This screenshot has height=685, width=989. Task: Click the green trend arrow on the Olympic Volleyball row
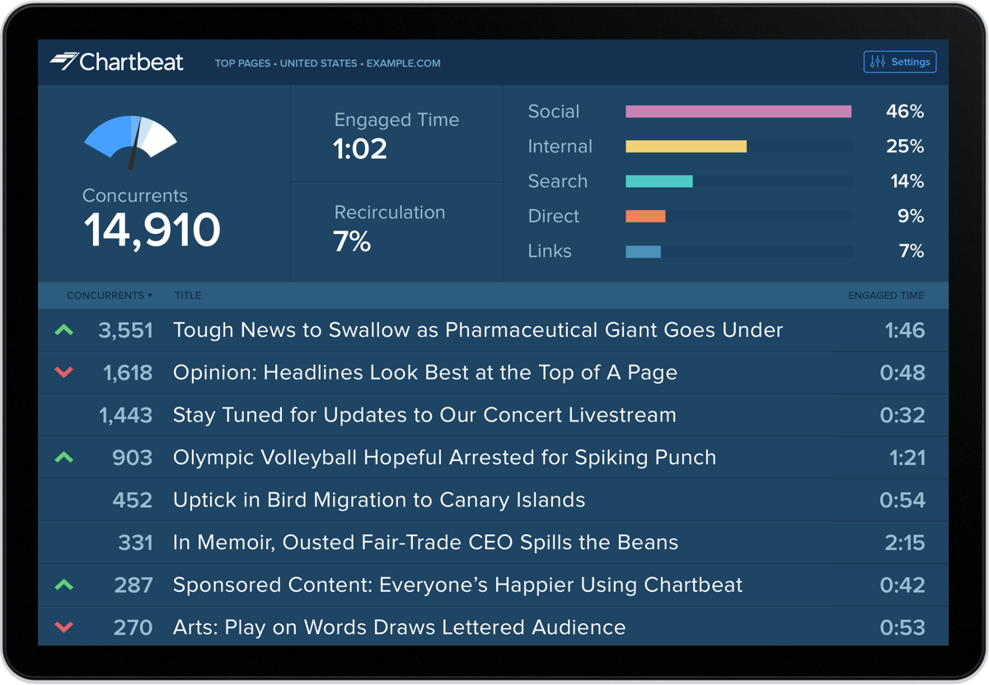[64, 457]
